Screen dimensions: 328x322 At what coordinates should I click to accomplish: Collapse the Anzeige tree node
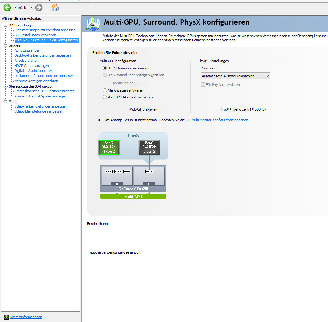point(6,46)
